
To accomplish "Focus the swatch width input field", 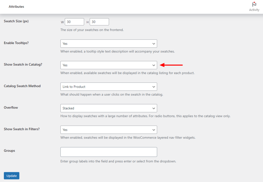I will point(74,22).
